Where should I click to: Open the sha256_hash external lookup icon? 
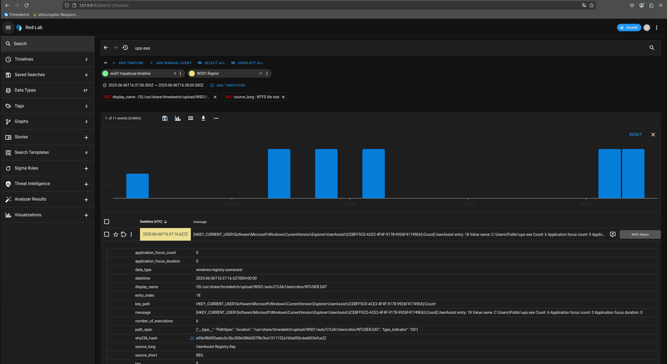point(192,338)
